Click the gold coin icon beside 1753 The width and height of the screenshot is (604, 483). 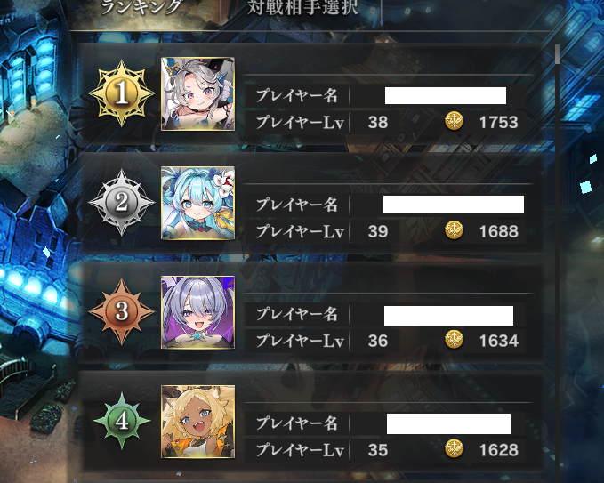point(454,121)
